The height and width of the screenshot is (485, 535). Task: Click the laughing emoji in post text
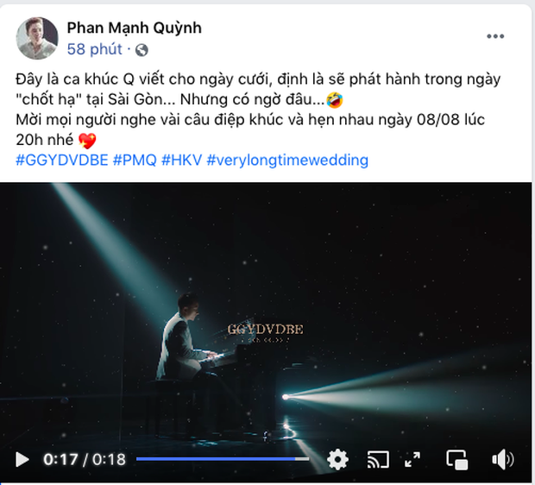pyautogui.click(x=335, y=99)
